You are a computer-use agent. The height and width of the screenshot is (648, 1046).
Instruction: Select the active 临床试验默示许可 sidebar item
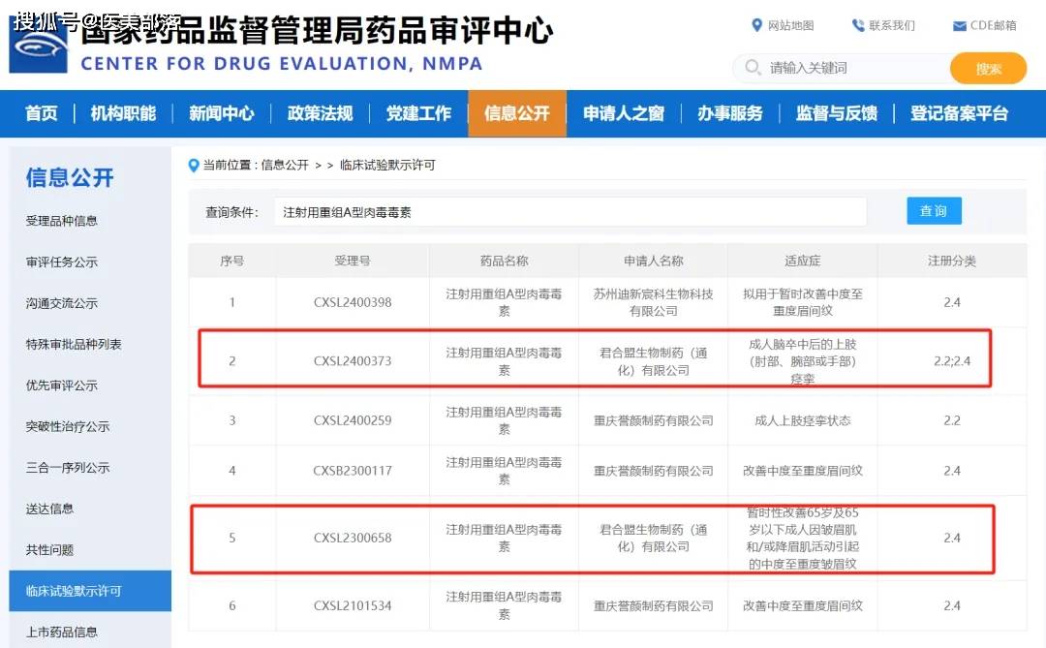tap(90, 591)
